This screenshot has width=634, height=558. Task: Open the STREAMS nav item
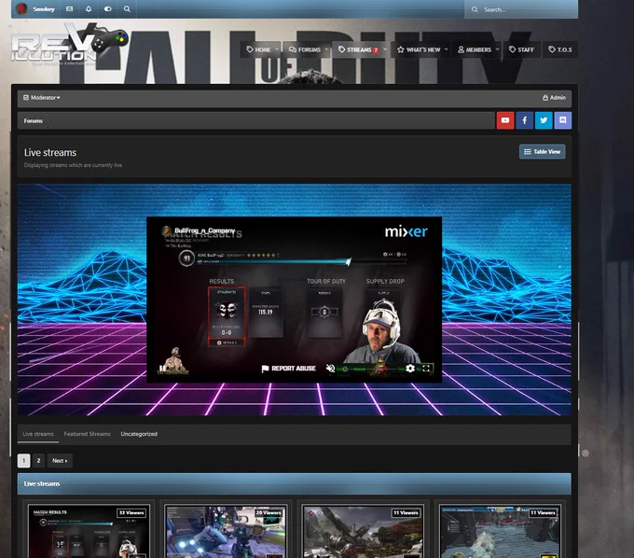(358, 49)
